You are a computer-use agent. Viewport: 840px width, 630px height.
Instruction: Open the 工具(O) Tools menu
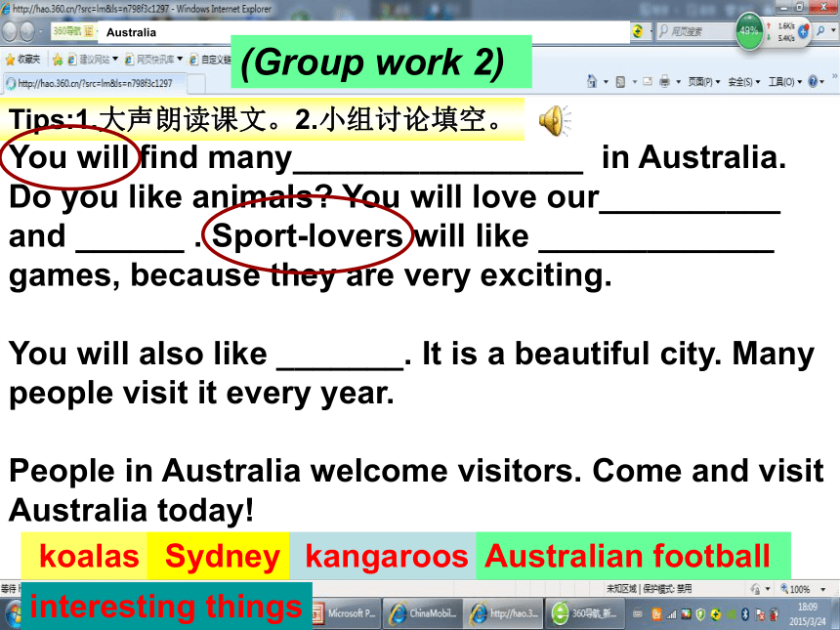point(785,82)
